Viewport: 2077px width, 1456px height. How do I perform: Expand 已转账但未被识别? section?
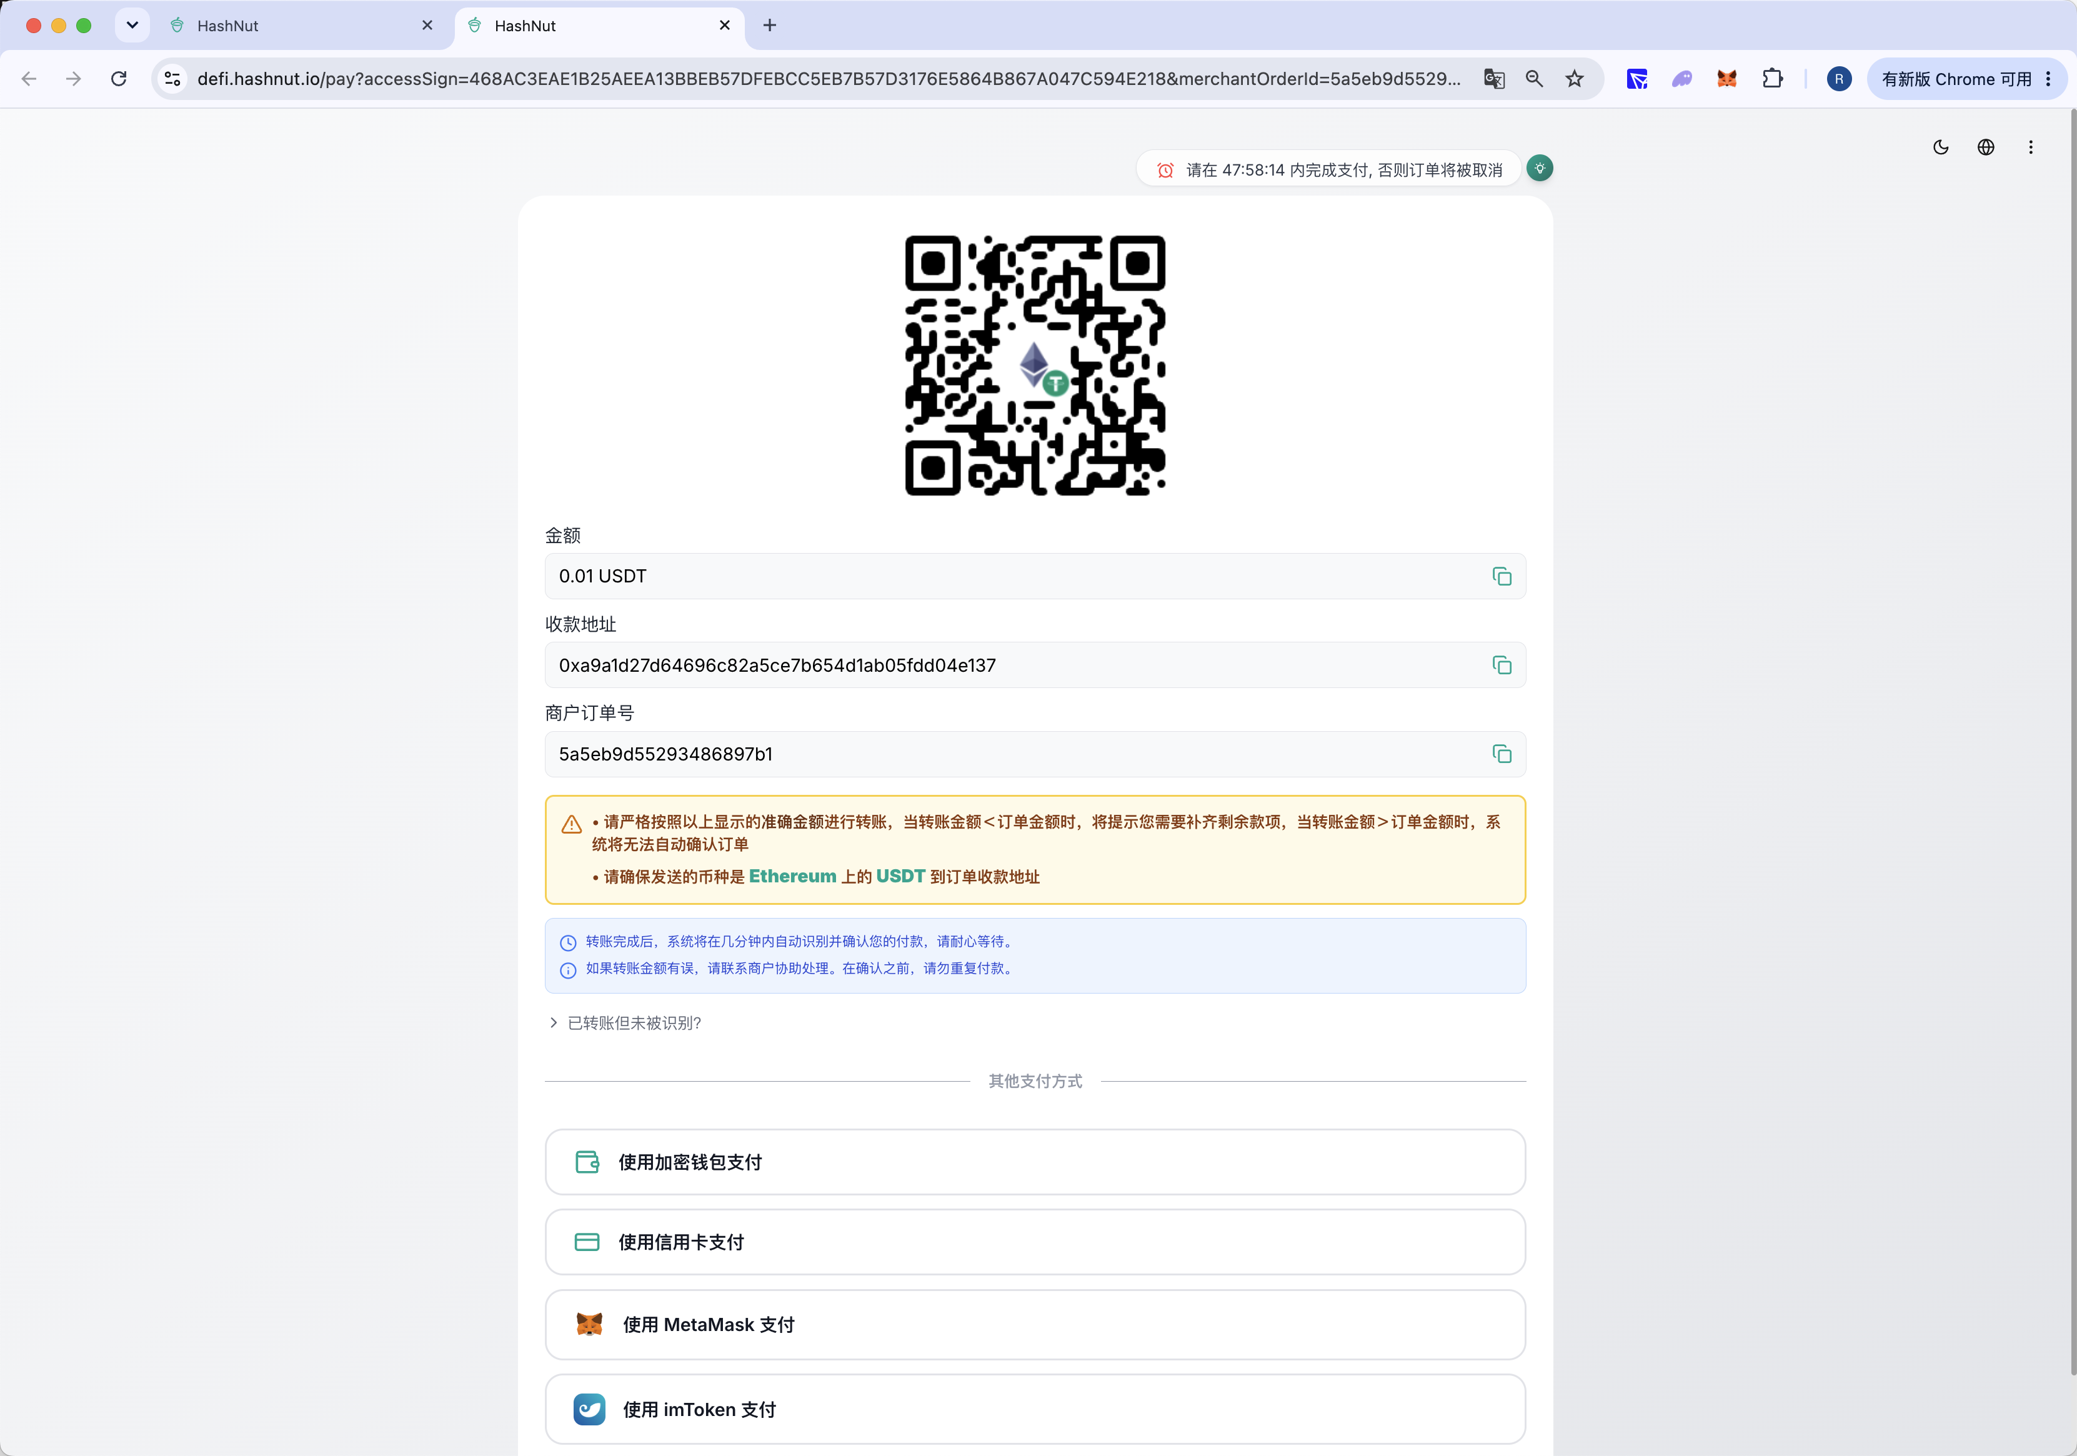(625, 1022)
